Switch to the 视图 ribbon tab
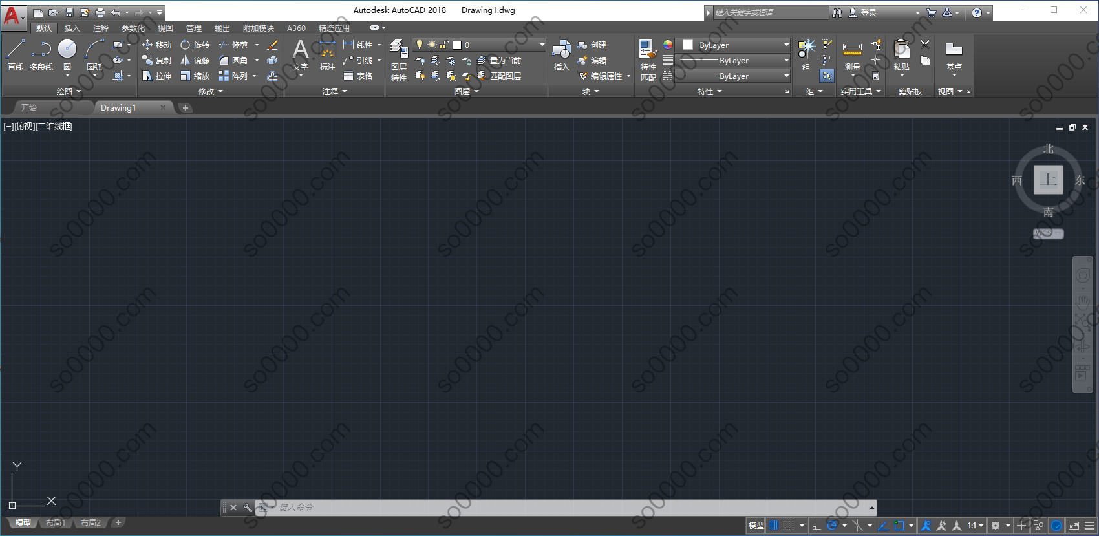The image size is (1099, 536). click(165, 28)
